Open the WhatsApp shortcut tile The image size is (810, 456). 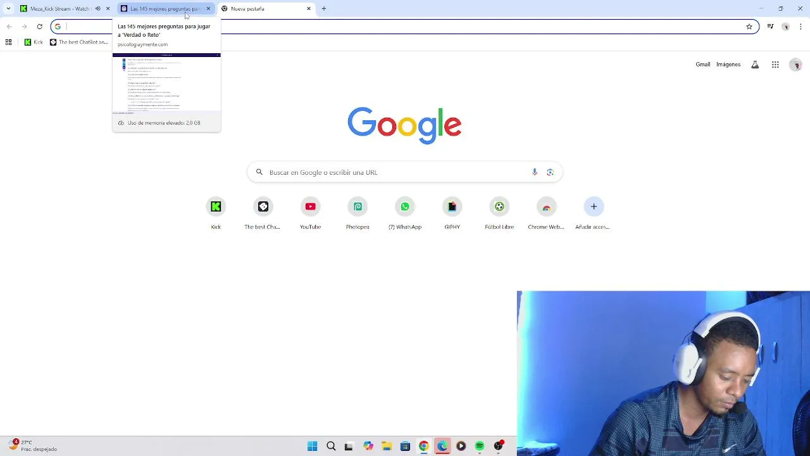click(x=405, y=214)
